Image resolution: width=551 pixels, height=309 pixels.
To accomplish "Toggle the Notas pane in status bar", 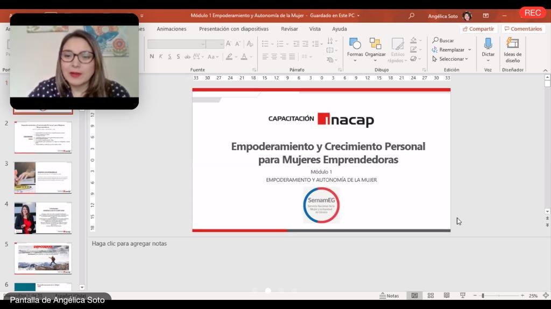I will [x=389, y=296].
